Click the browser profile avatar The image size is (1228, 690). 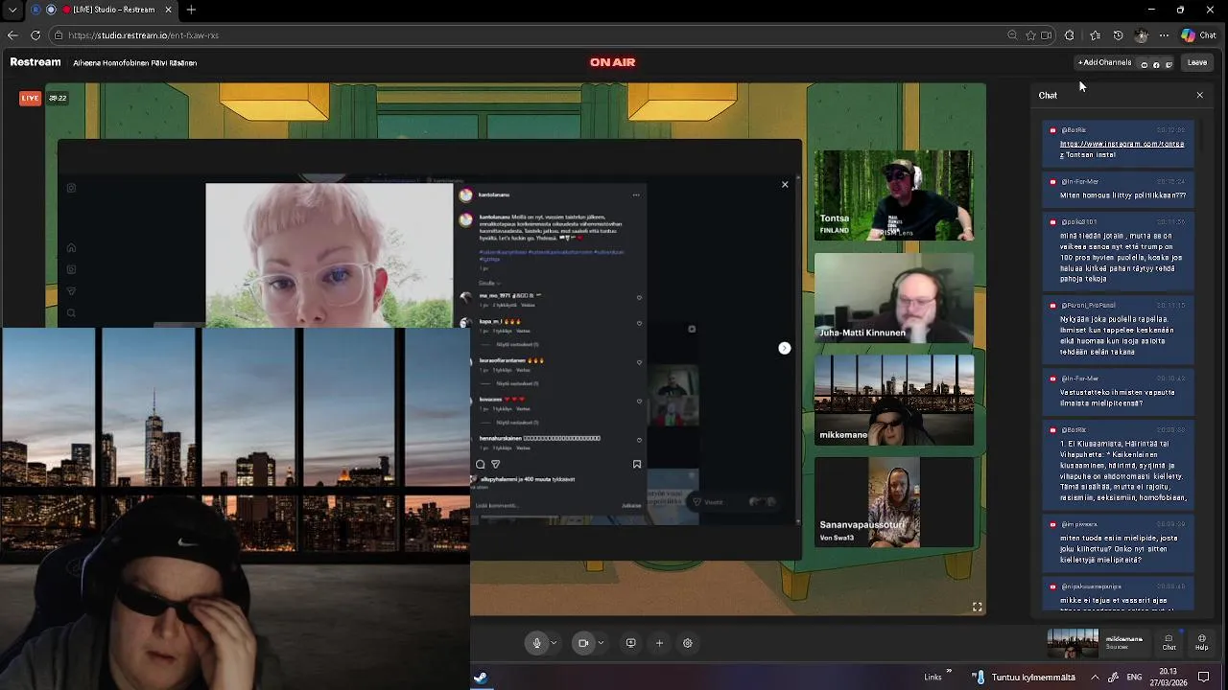tap(1141, 35)
